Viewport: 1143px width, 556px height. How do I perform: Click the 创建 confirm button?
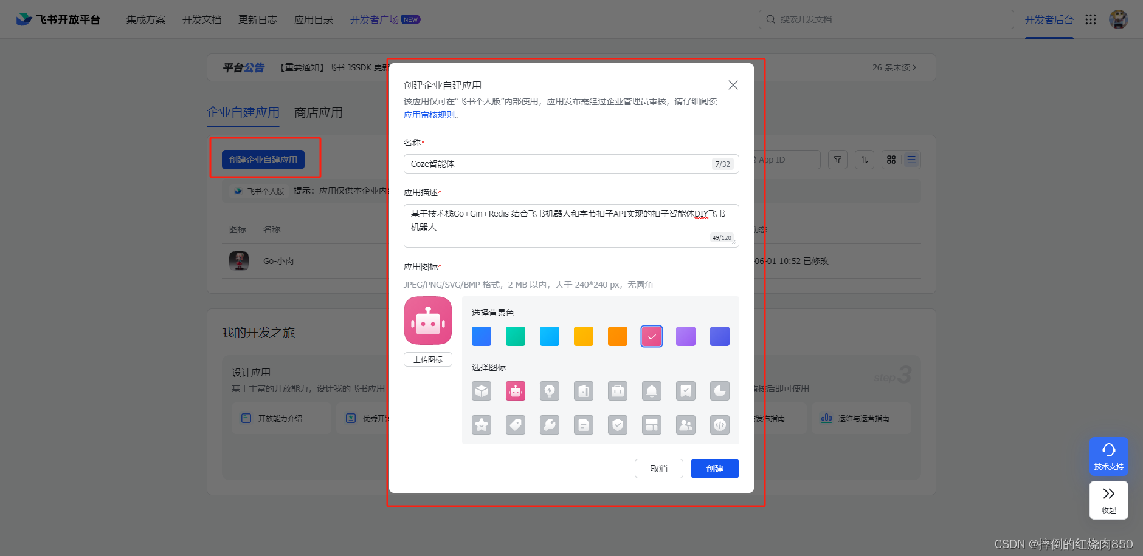tap(715, 469)
